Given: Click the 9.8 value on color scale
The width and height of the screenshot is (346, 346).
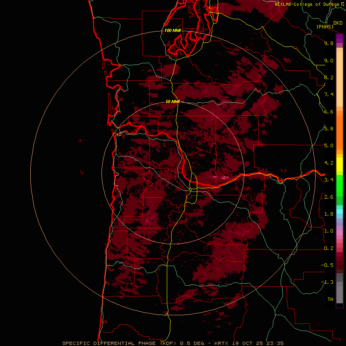Looking at the screenshot, I should 329,43.
